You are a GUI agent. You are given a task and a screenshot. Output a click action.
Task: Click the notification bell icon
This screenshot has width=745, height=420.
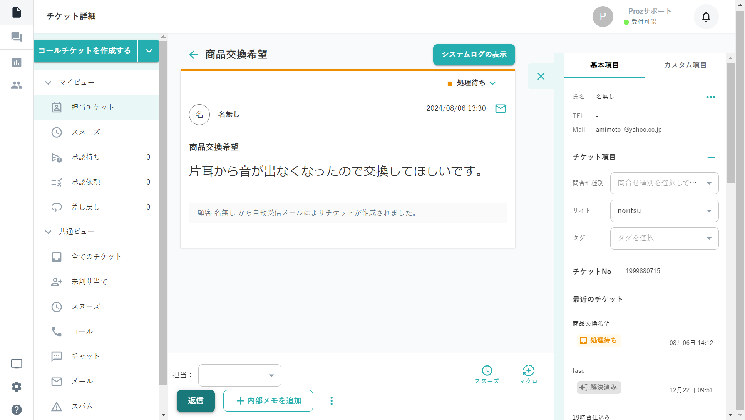click(x=706, y=17)
